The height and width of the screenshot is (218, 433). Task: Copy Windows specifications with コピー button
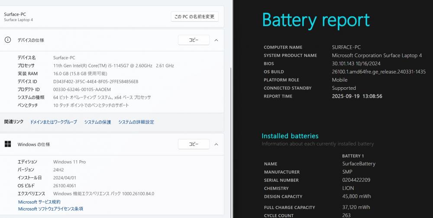pos(194,144)
